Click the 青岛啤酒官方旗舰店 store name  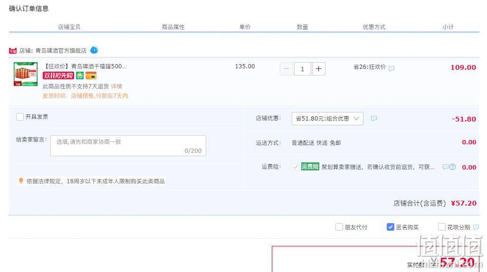[61, 50]
